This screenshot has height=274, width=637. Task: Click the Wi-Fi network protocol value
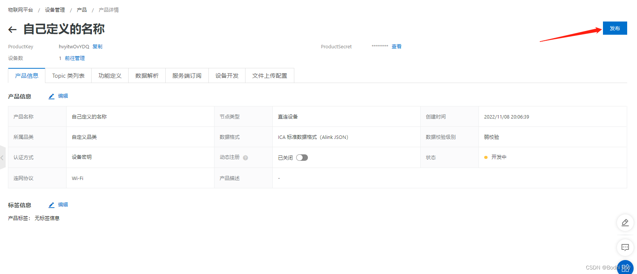click(x=78, y=178)
